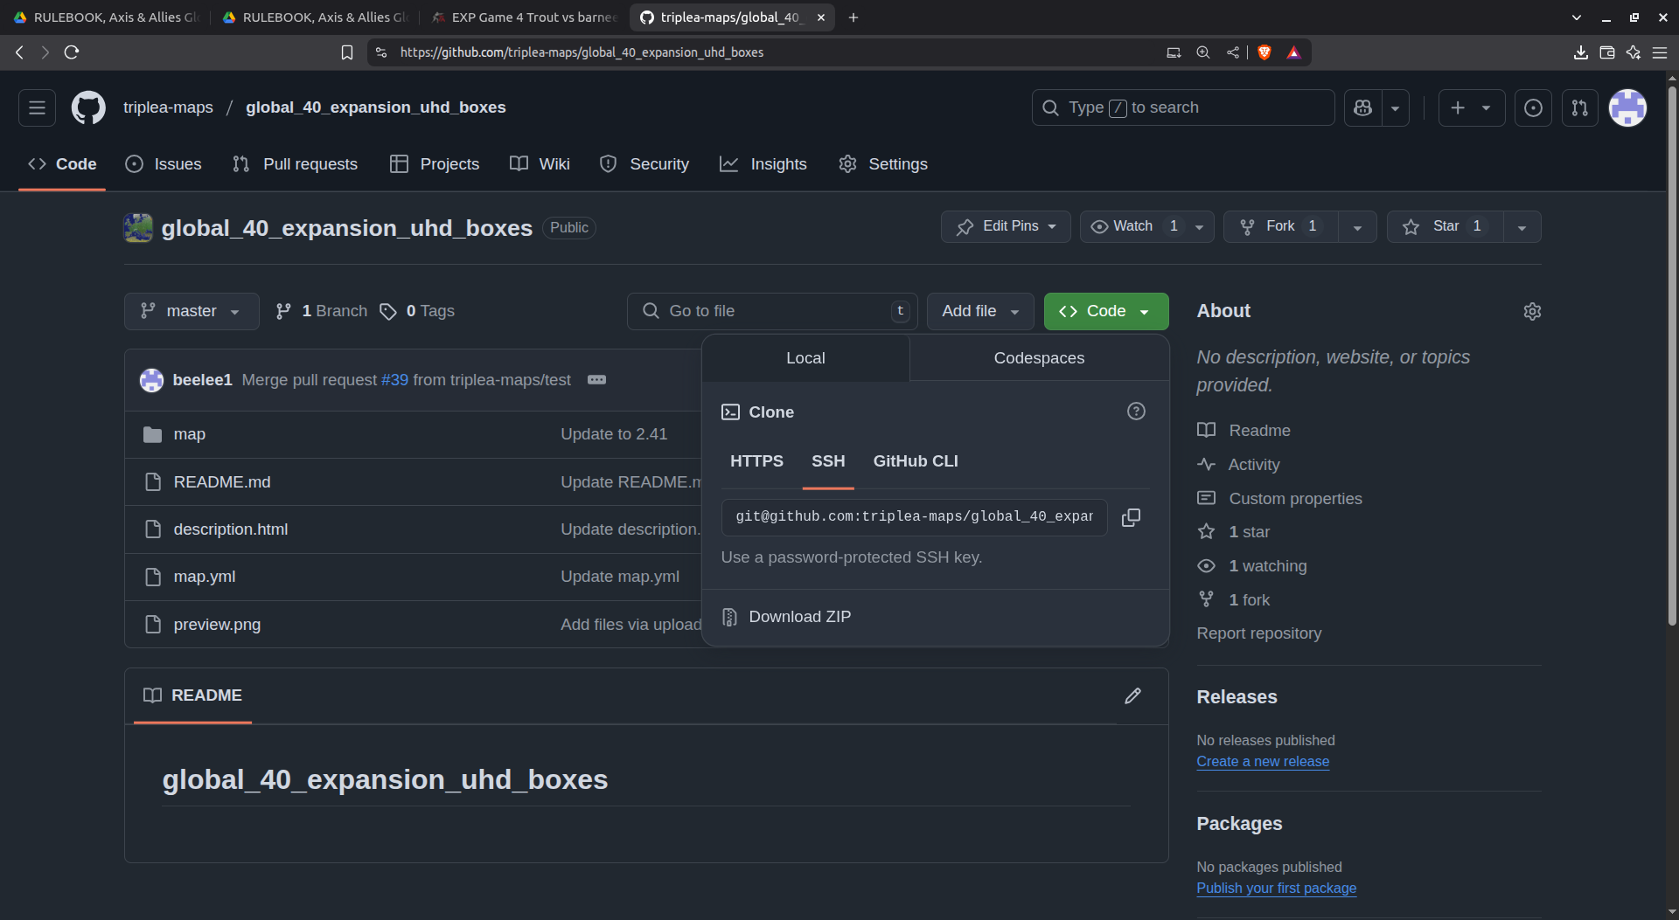Open the Report repository link
Viewport: 1679px width, 920px height.
click(x=1258, y=633)
